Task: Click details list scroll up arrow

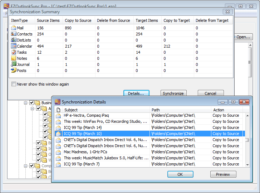Action: coord(247,116)
